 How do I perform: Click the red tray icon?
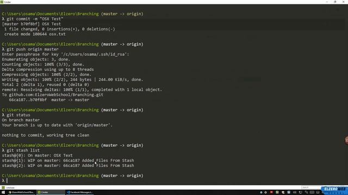pos(271,192)
